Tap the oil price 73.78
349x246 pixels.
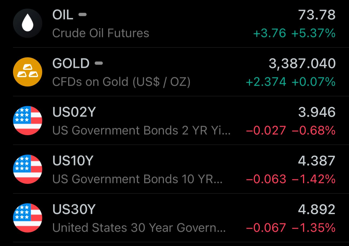click(317, 15)
